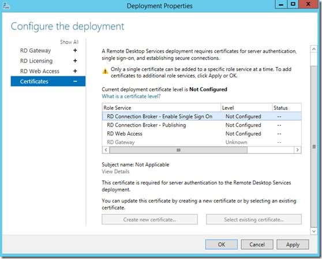Select the Certificates page
The image size is (322, 259).
pyautogui.click(x=48, y=82)
